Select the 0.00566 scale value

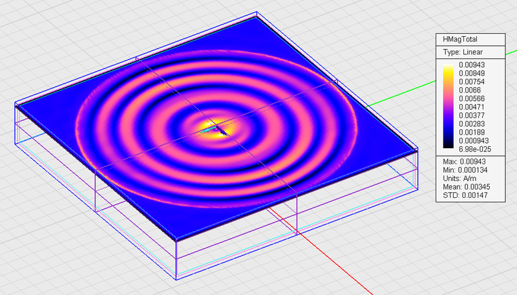pos(472,99)
